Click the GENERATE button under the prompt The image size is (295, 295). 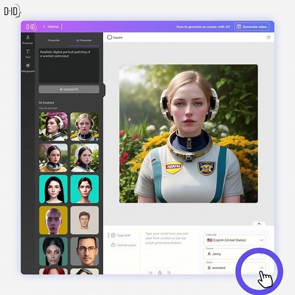tap(69, 89)
